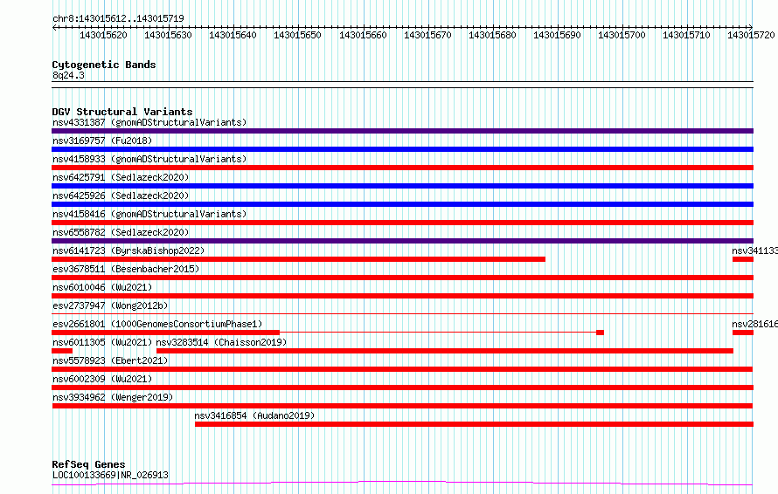Click the Cytogenetic Bands track heading
The height and width of the screenshot is (494, 778).
click(x=104, y=65)
